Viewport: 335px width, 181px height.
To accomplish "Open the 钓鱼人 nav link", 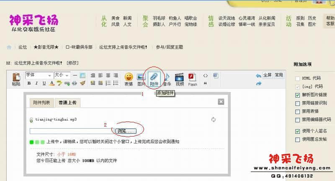I will point(175,18).
